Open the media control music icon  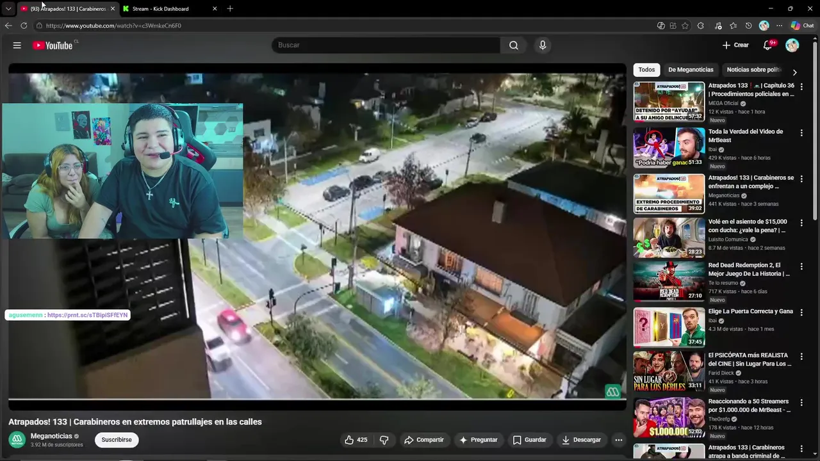717,26
